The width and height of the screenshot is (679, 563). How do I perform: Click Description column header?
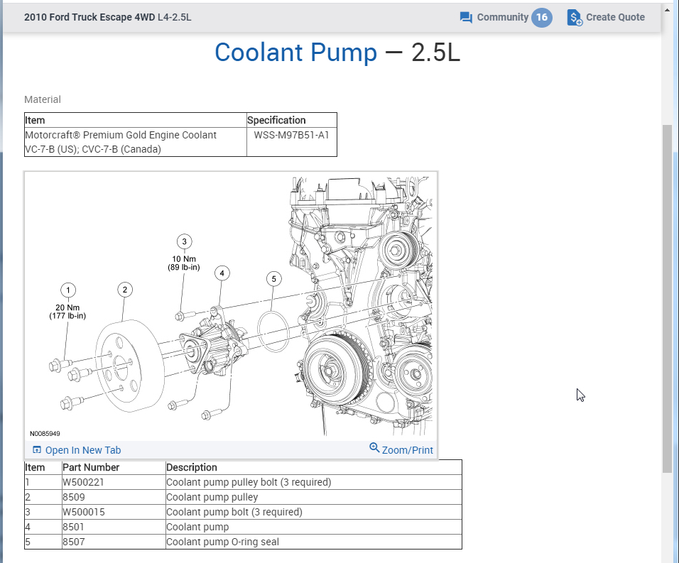coord(192,467)
